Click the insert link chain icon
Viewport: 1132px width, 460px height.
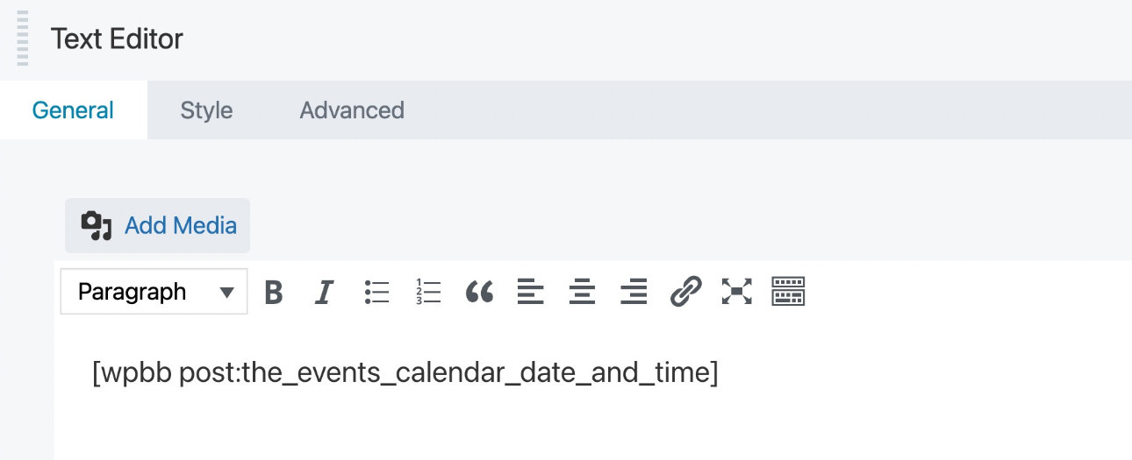pyautogui.click(x=685, y=292)
